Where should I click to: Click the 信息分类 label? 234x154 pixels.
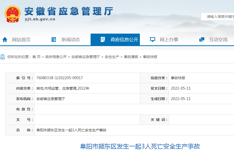click(159, 78)
